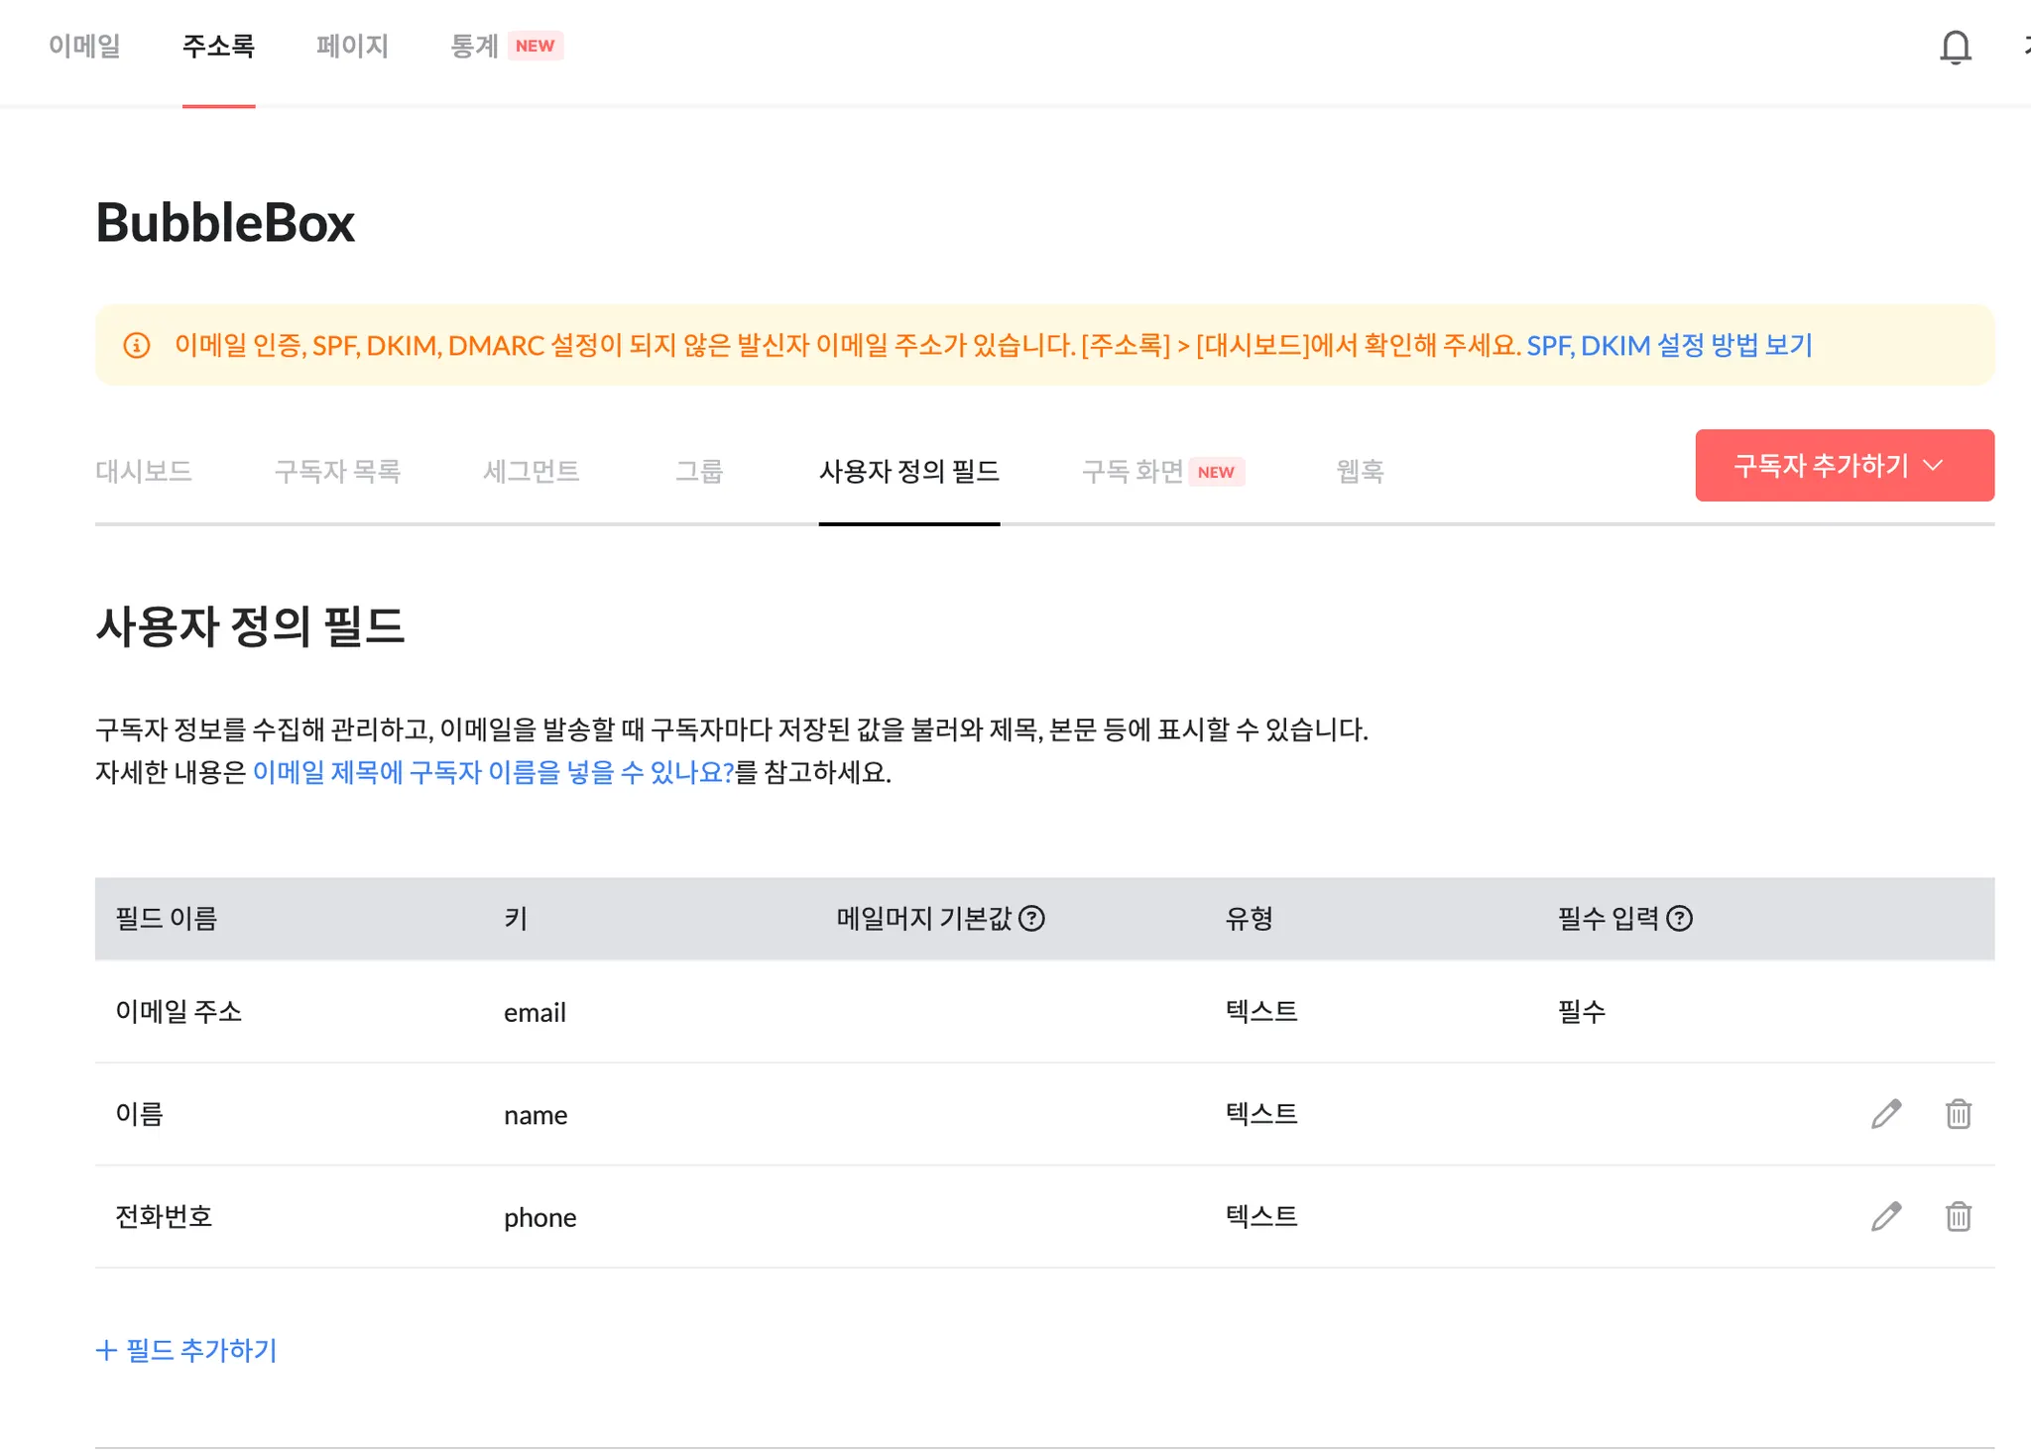Click the info icon in warning banner
The height and width of the screenshot is (1453, 2031).
coord(137,345)
